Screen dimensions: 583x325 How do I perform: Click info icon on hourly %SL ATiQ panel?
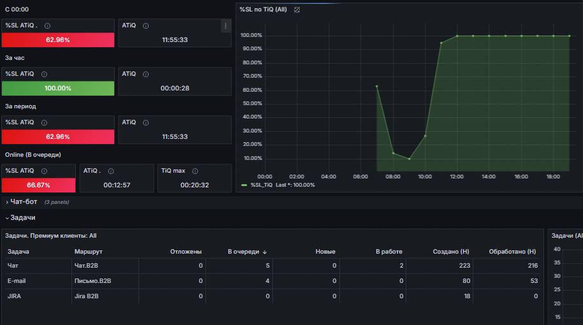pyautogui.click(x=44, y=75)
